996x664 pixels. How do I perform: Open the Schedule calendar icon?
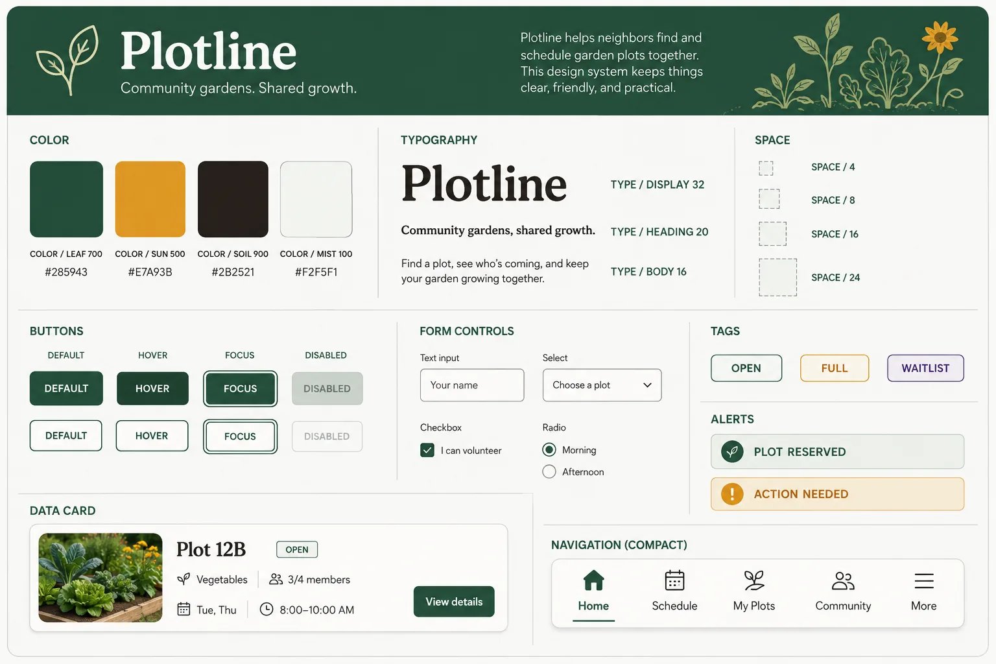click(x=674, y=580)
